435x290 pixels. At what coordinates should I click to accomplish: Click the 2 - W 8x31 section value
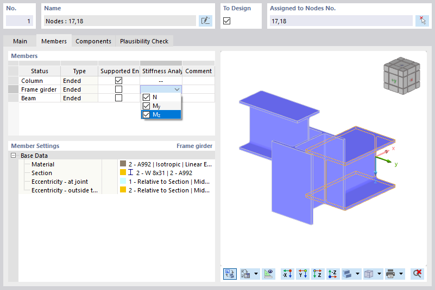tap(164, 173)
